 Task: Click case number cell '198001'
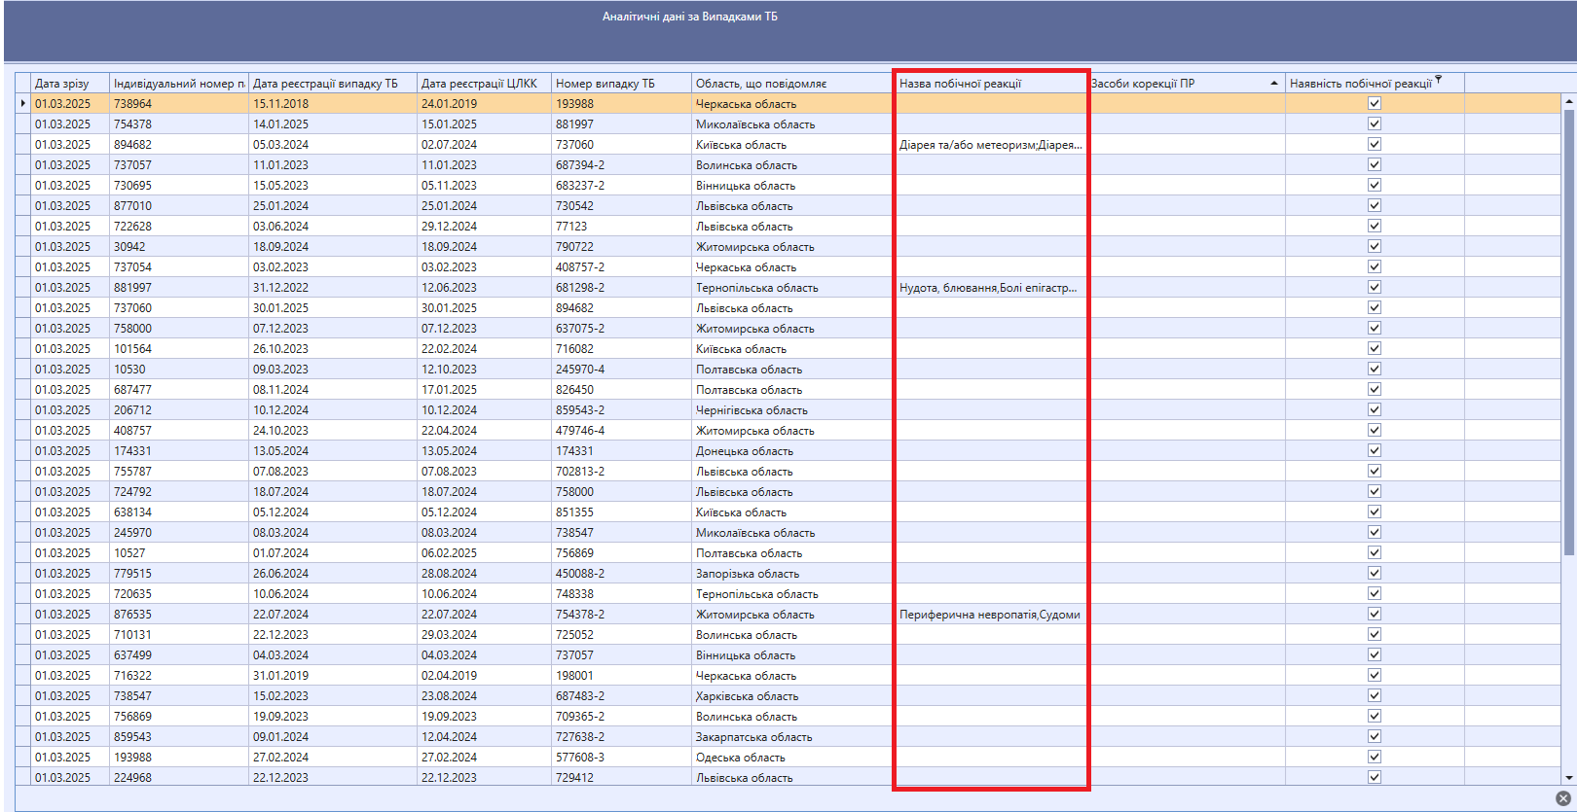[622, 675]
